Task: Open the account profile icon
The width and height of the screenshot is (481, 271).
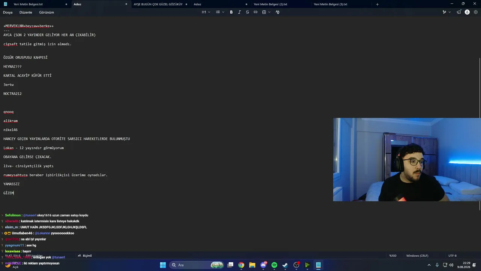Action: pos(467,12)
